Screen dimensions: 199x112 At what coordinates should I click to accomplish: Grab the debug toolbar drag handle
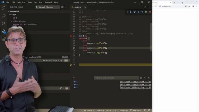click(127, 12)
